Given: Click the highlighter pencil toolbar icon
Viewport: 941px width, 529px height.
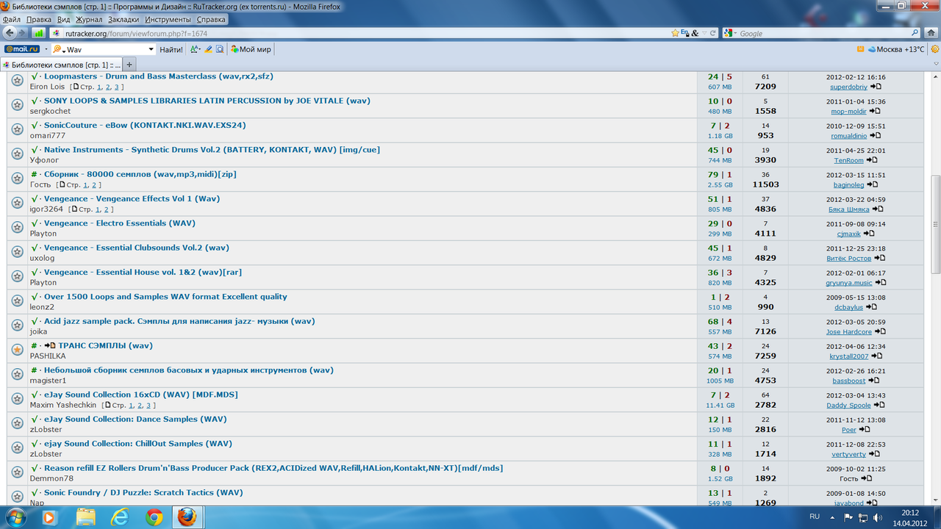Looking at the screenshot, I should pos(208,49).
